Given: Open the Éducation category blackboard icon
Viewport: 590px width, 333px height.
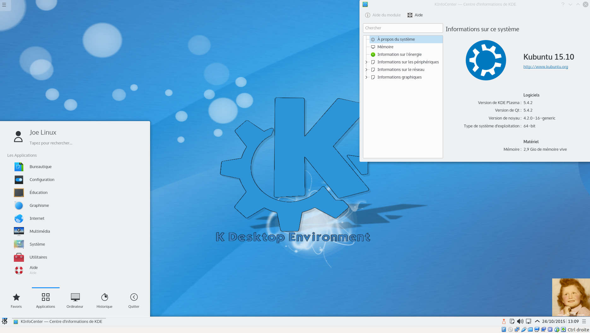Looking at the screenshot, I should [x=19, y=193].
